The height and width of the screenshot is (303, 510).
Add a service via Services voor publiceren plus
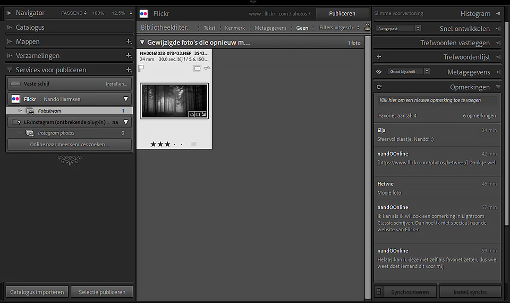tap(129, 70)
